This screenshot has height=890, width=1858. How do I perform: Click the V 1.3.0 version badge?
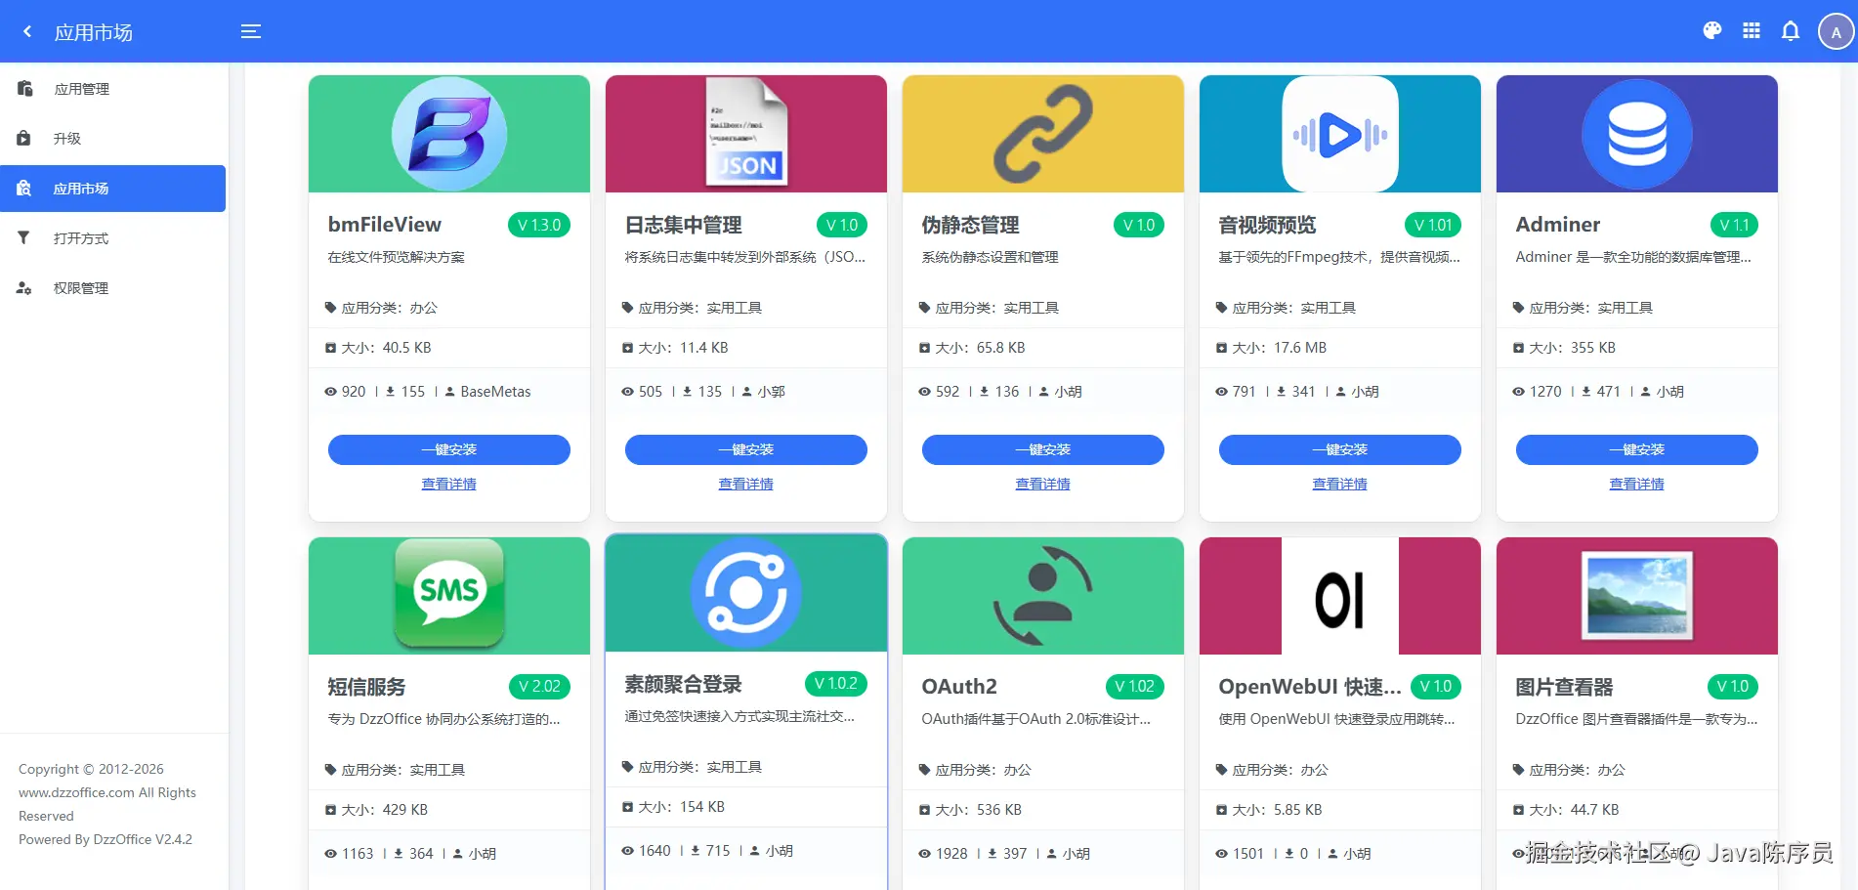(x=539, y=225)
